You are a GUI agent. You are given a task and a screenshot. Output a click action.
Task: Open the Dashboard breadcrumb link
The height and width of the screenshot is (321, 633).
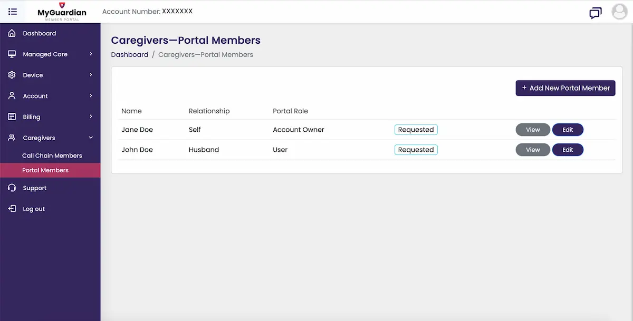click(x=129, y=54)
